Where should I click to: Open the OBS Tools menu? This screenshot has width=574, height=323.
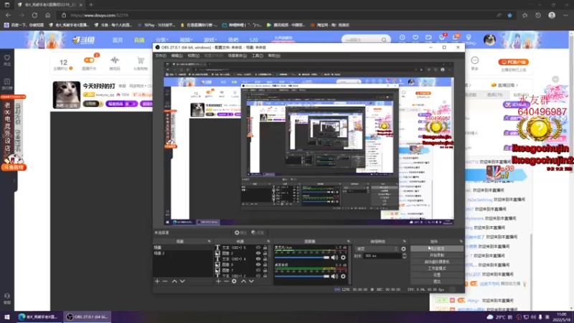[x=258, y=56]
